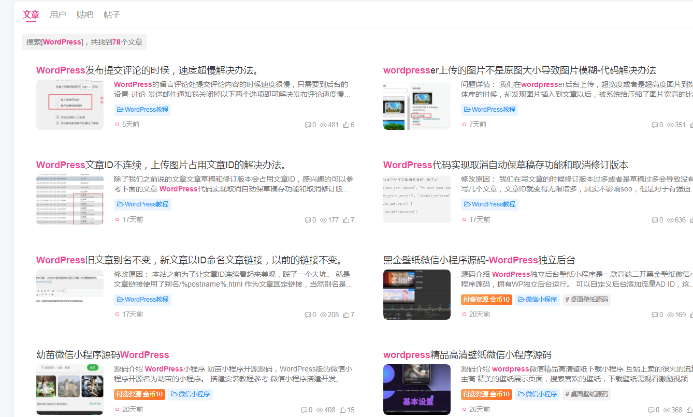Click 5天前 timestamp

coord(131,125)
